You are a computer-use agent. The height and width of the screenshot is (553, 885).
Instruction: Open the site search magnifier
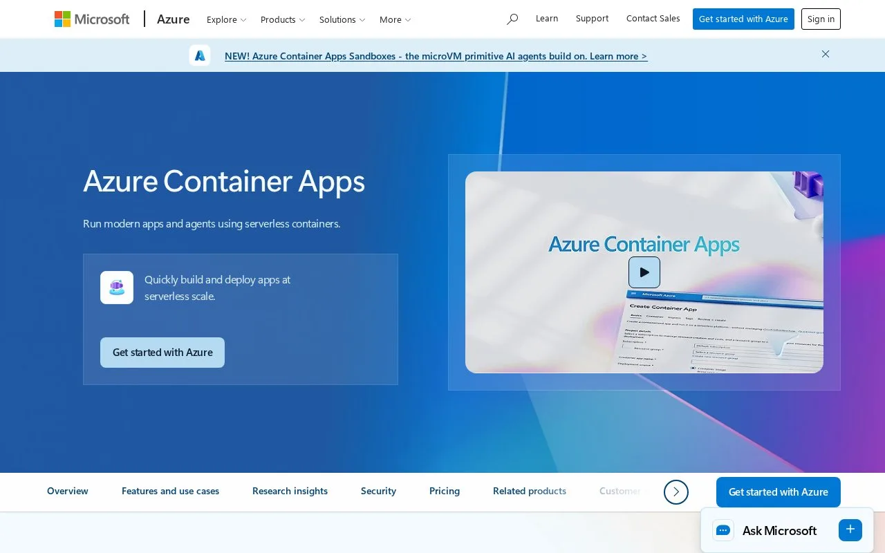coord(512,19)
